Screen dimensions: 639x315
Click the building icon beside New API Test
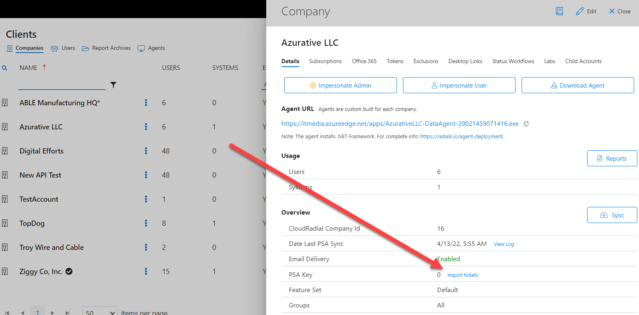click(5, 175)
